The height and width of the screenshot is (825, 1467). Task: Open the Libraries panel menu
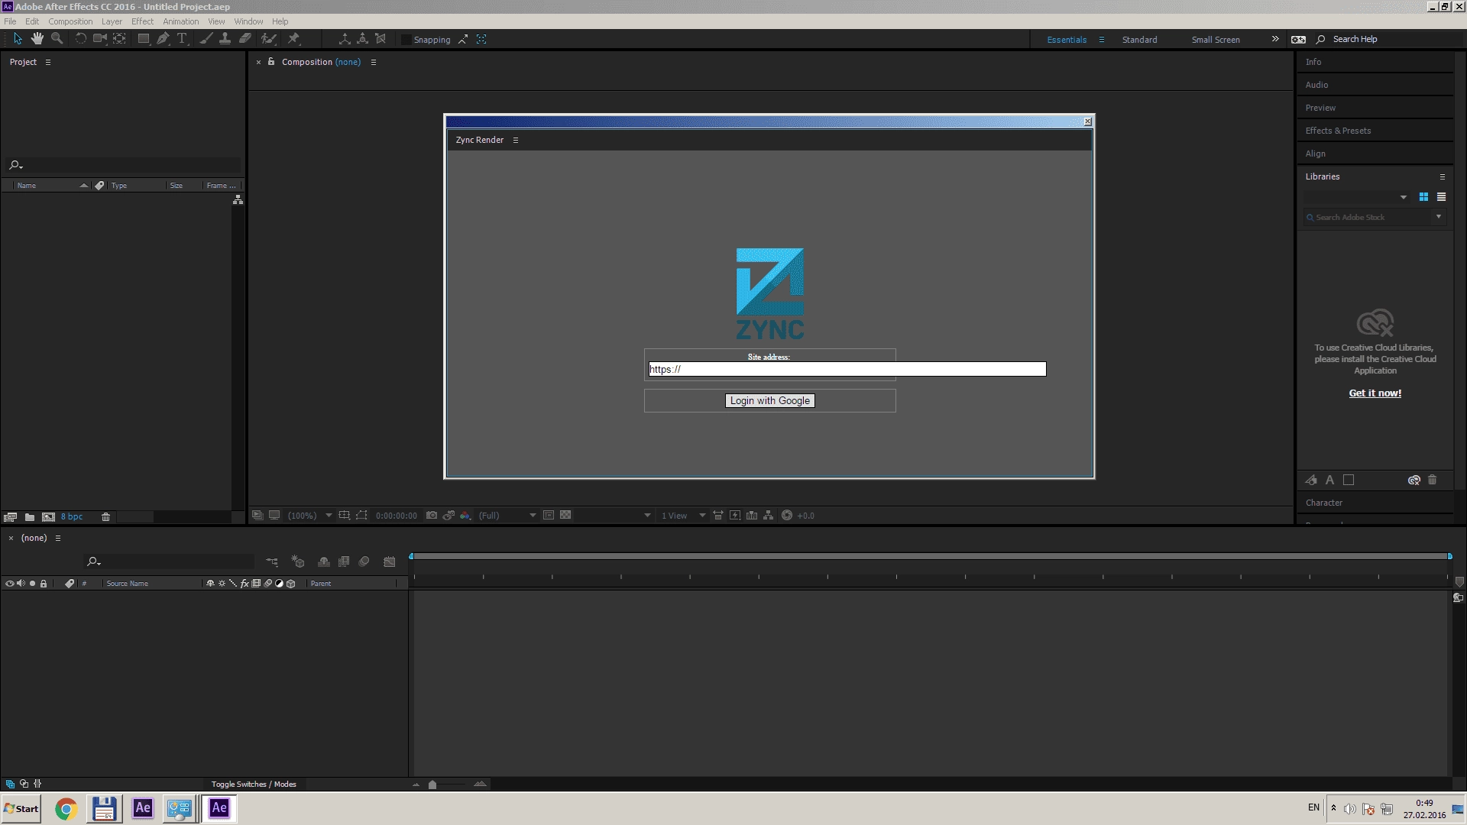tap(1443, 176)
